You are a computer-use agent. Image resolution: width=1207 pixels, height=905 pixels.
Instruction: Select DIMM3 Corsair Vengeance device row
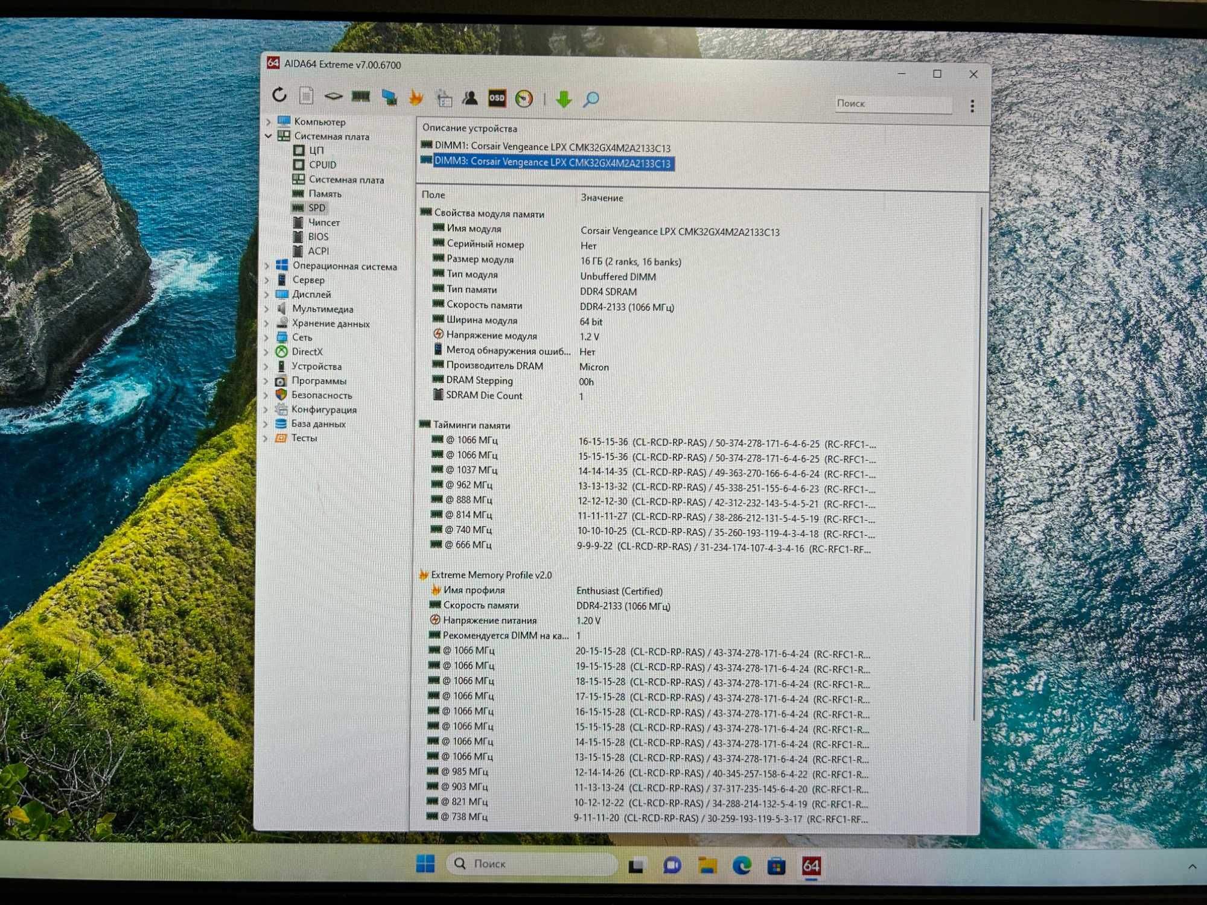(x=547, y=162)
